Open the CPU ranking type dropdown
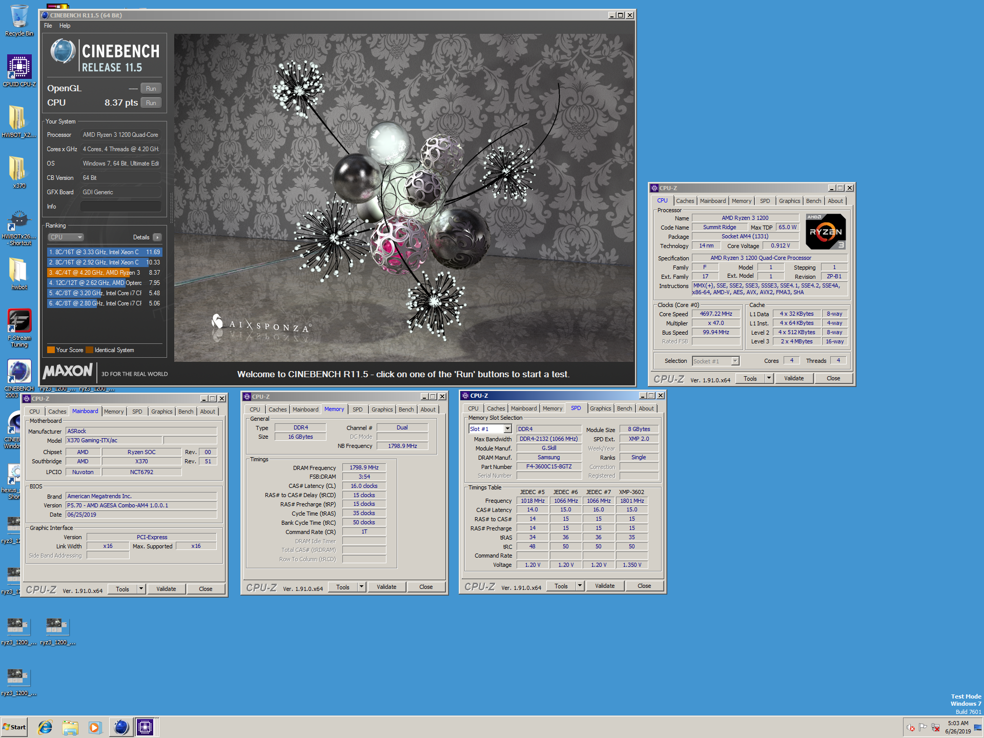Image resolution: width=984 pixels, height=738 pixels. click(x=66, y=237)
